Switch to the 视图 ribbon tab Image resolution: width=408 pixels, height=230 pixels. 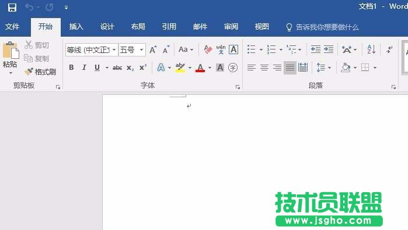pyautogui.click(x=261, y=27)
